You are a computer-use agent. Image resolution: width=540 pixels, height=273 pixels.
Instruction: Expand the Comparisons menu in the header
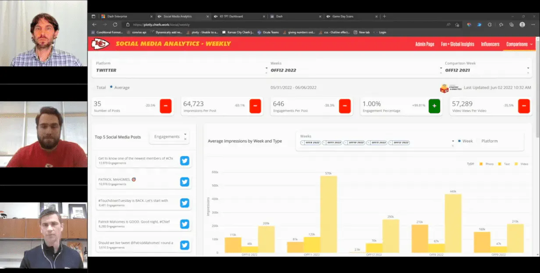(x=519, y=44)
